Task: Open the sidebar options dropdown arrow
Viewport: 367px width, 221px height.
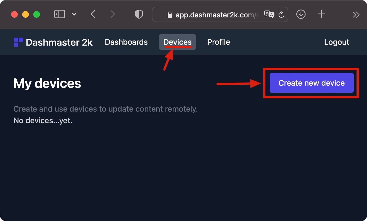Action: [74, 14]
